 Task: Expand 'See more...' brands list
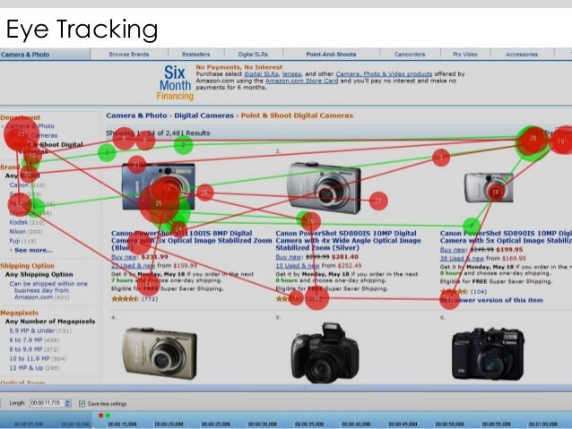click(x=33, y=251)
